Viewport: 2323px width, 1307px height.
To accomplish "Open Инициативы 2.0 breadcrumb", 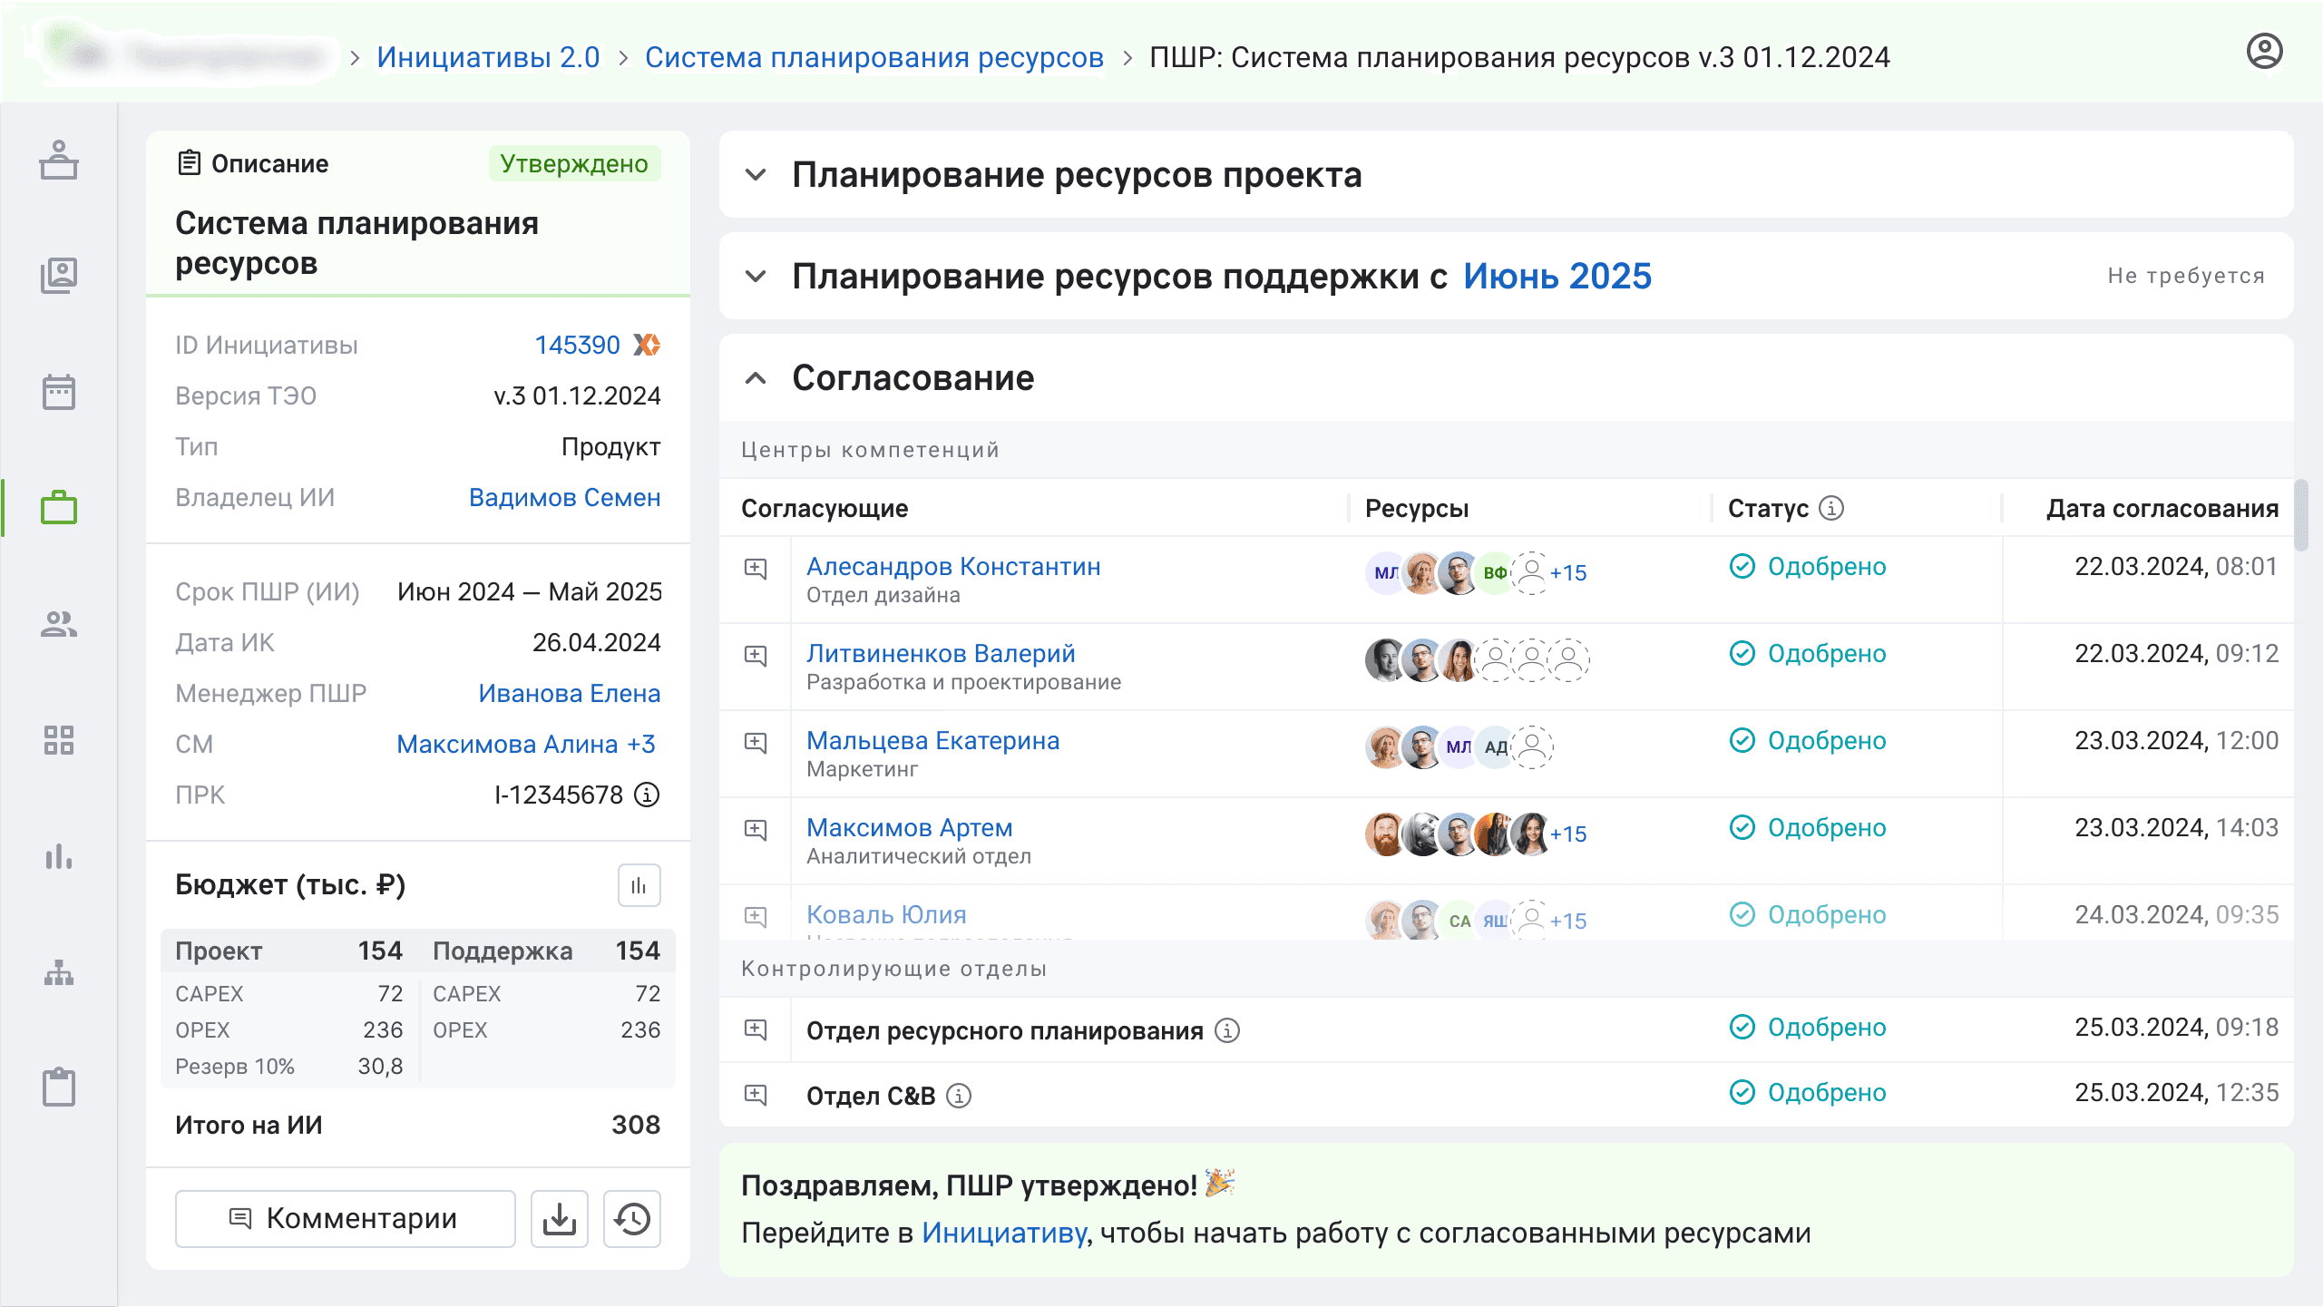I will 488,57.
